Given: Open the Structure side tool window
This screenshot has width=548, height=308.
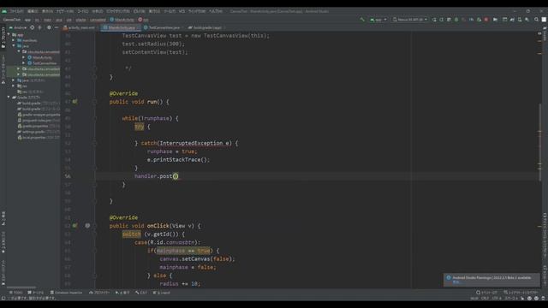Looking at the screenshot, I should 3,218.
